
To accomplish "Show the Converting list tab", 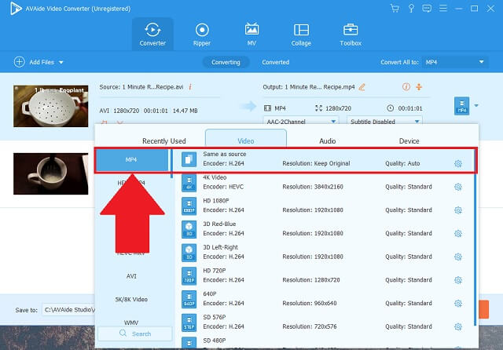I will [x=226, y=62].
